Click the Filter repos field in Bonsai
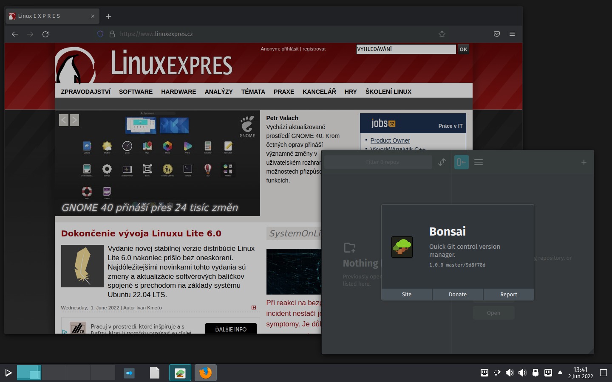This screenshot has width=612, height=382. [378, 162]
